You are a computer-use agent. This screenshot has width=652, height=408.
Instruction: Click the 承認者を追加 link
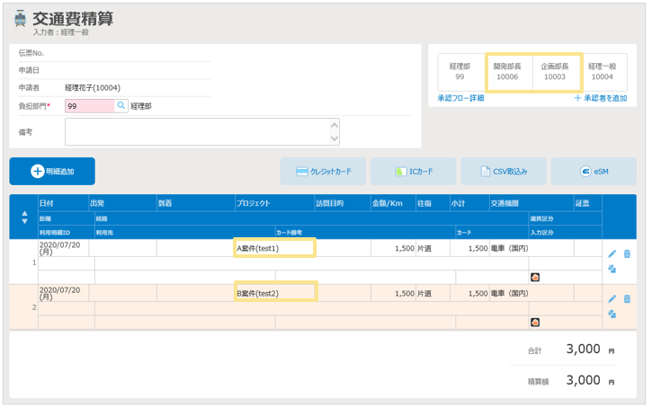[x=600, y=98]
